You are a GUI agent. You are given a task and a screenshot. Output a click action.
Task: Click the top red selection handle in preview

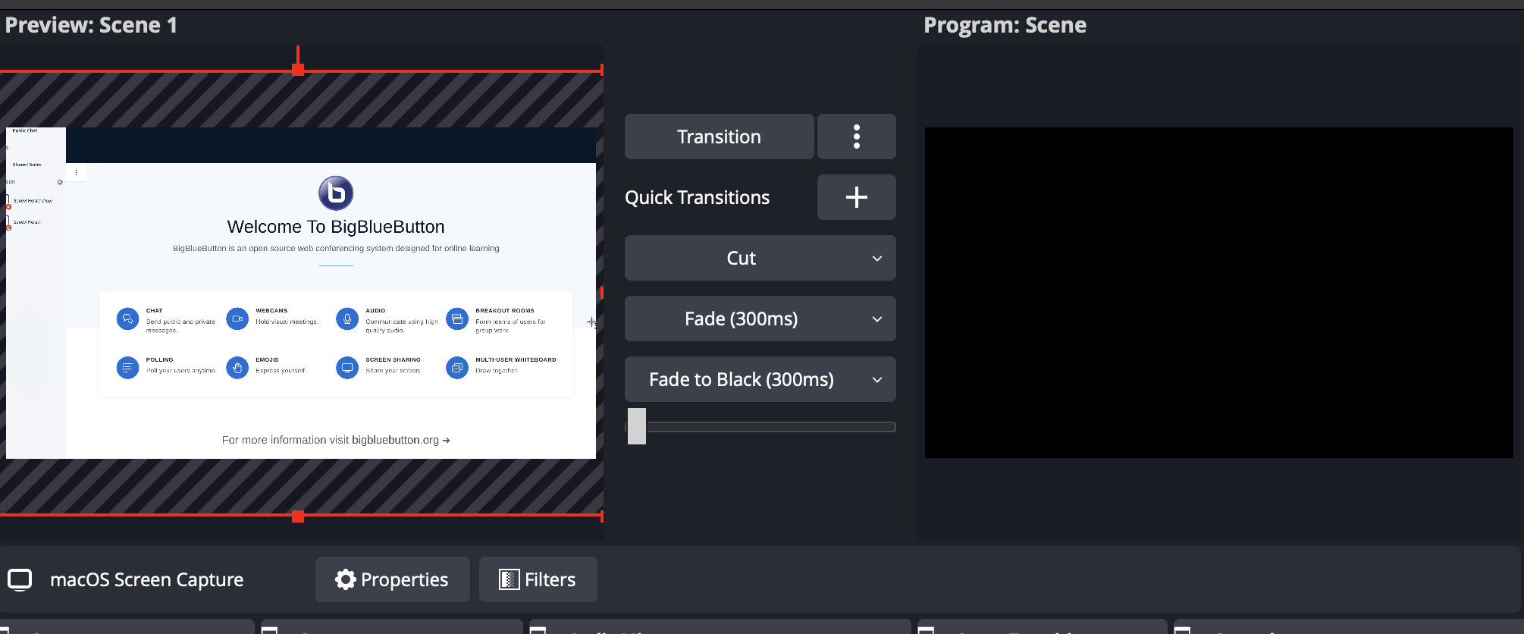point(298,70)
